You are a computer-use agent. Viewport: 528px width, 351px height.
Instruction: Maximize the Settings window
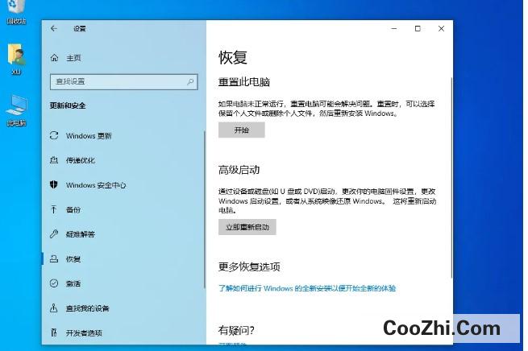[x=418, y=28]
